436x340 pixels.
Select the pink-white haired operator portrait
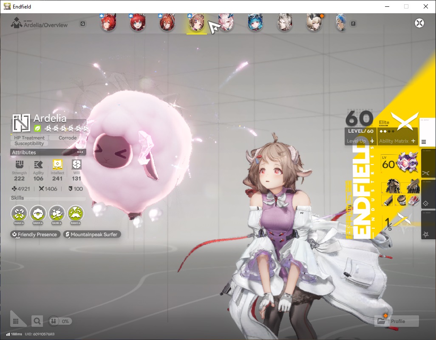pos(226,23)
